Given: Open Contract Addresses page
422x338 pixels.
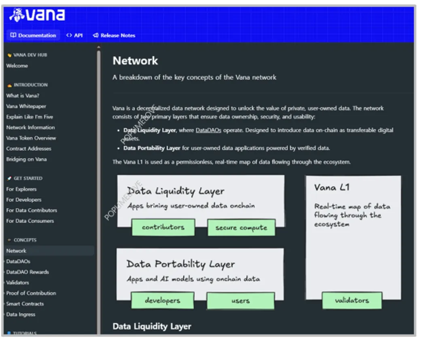Looking at the screenshot, I should (29, 148).
